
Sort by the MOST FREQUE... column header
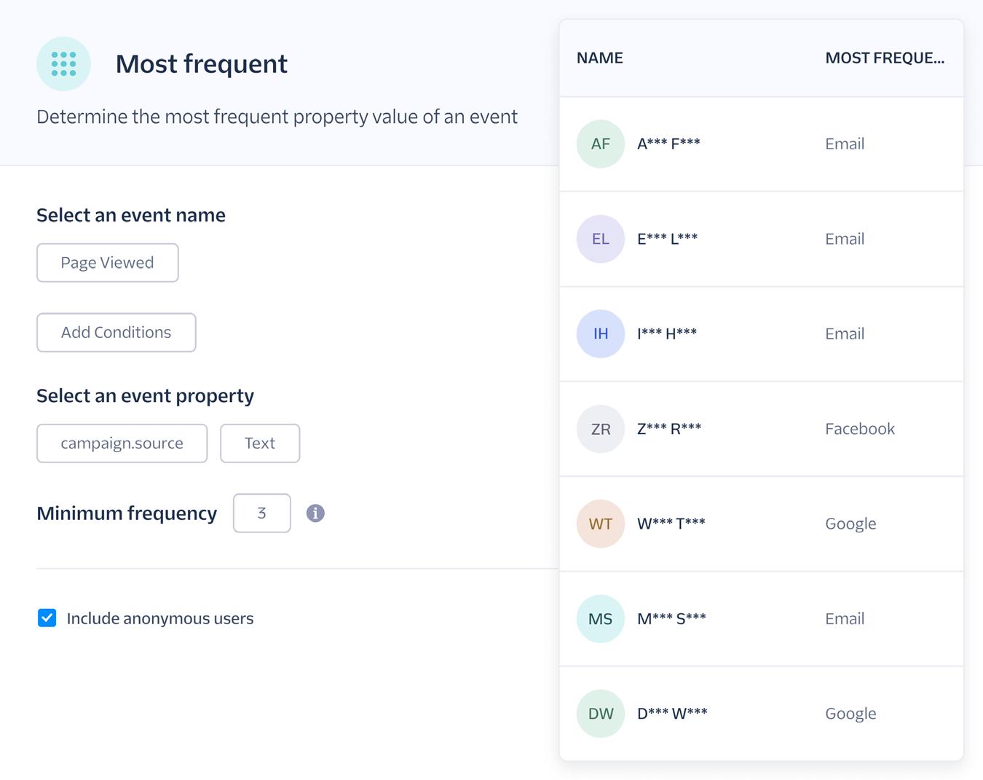coord(885,58)
